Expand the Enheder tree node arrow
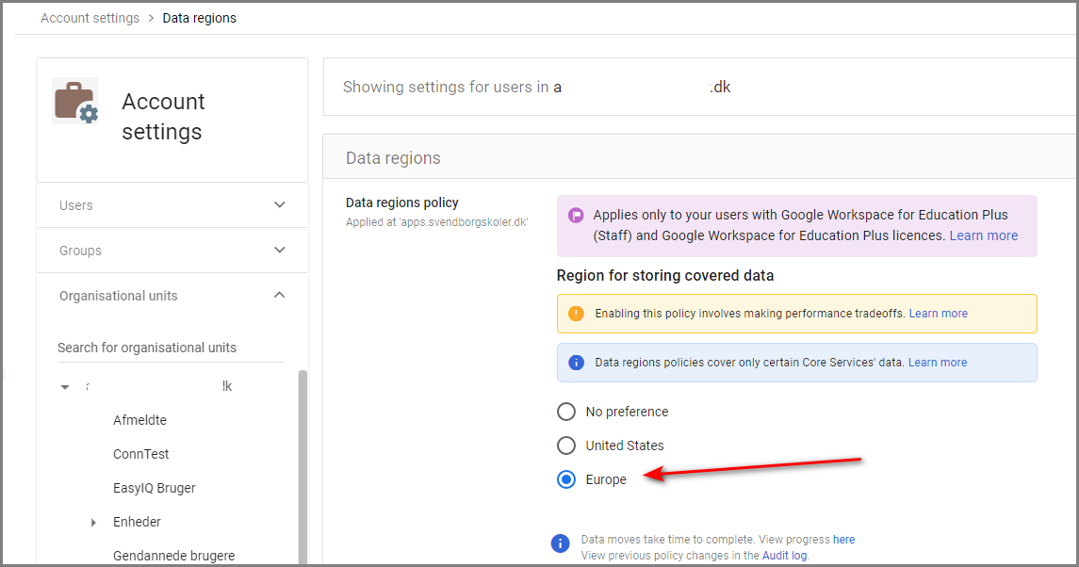 pos(93,523)
